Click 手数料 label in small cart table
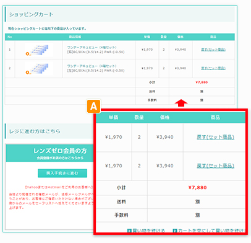Image resolution: width=251 pixels, height=243 pixels. tap(152, 100)
